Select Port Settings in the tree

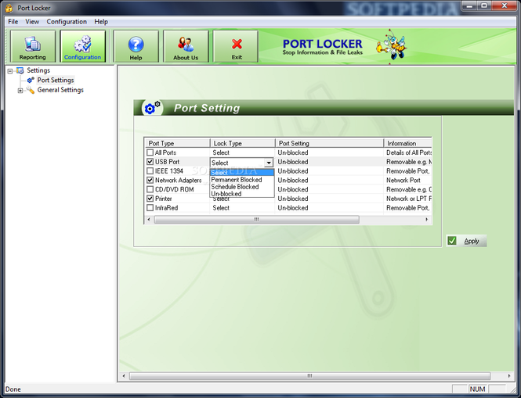point(56,80)
